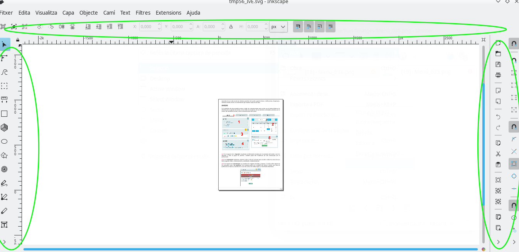Toggle the width/height lock
The image size is (519, 252).
(231, 27)
